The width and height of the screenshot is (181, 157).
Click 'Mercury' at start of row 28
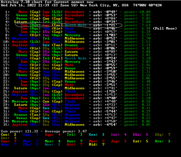pyautogui.click(x=19, y=101)
